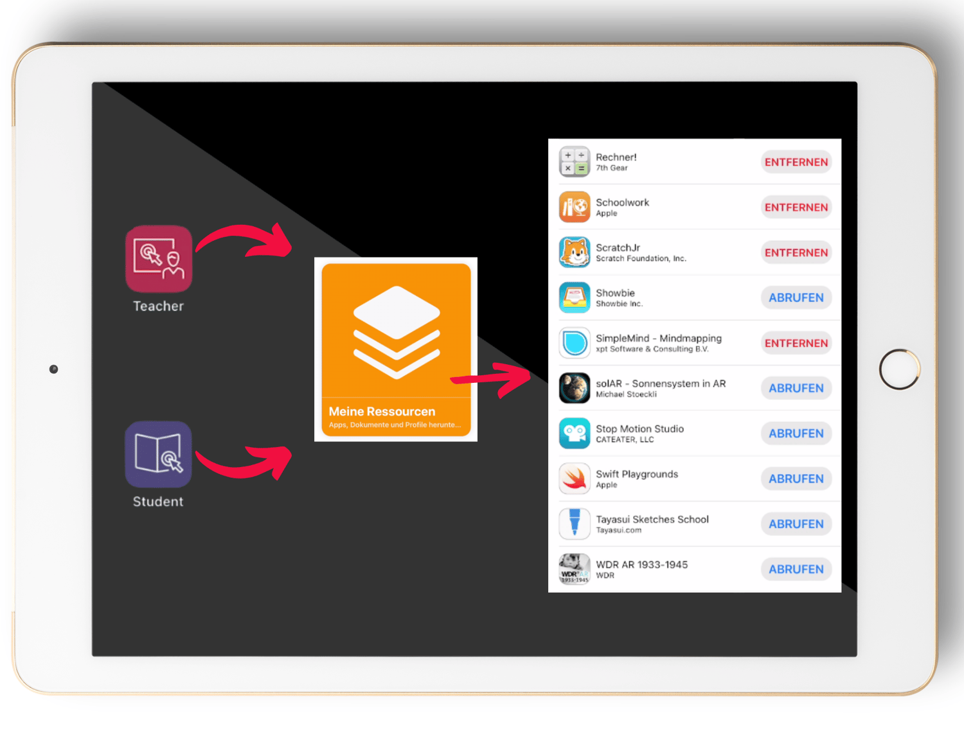This screenshot has height=731, width=964.
Task: Open the Swift Playgrounds icon
Action: pyautogui.click(x=574, y=479)
